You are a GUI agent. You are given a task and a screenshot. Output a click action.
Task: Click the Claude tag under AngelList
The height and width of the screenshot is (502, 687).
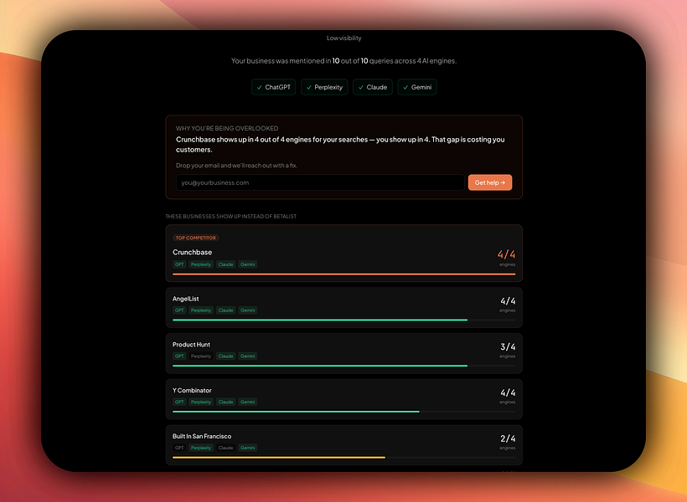tap(225, 310)
